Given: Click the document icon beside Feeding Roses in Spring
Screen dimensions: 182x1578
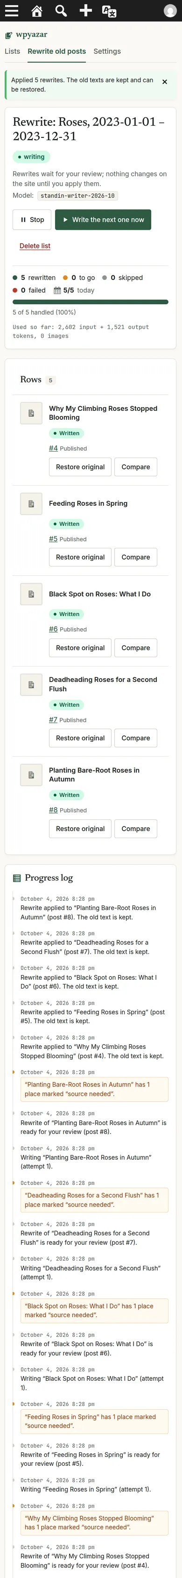Looking at the screenshot, I should [31, 503].
